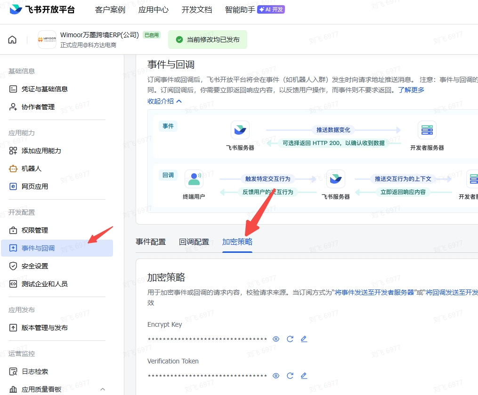The image size is (478, 395).
Task: Click the Wimoor app logo thumbnail
Action: [47, 40]
